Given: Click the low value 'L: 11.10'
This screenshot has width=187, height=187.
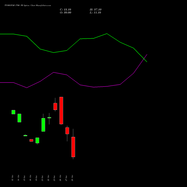Looking at the screenshot, I should coord(95,13).
